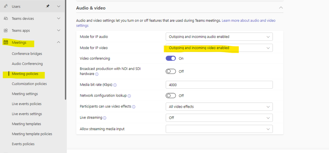Screen dimensions: 329x153
Task: Enable Network configuration lookup toggle
Action: click(x=171, y=96)
